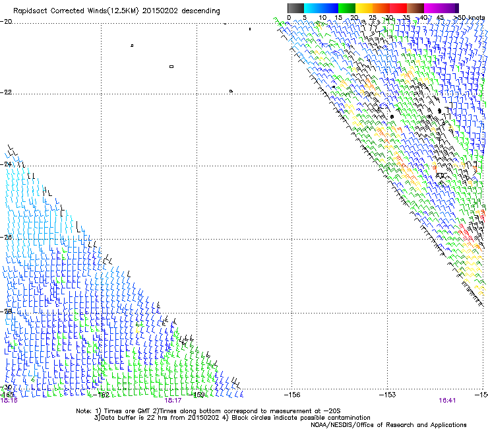The width and height of the screenshot is (488, 429).
Task: Click the note 'Data buffer is 22 hrs'
Action: point(133,418)
